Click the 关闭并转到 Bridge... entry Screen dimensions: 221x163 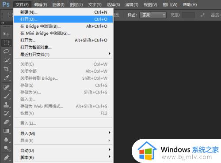tap(64, 78)
